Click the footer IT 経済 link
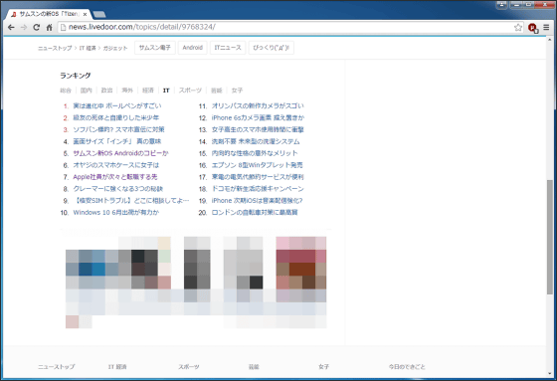The width and height of the screenshot is (557, 381). coord(117,366)
